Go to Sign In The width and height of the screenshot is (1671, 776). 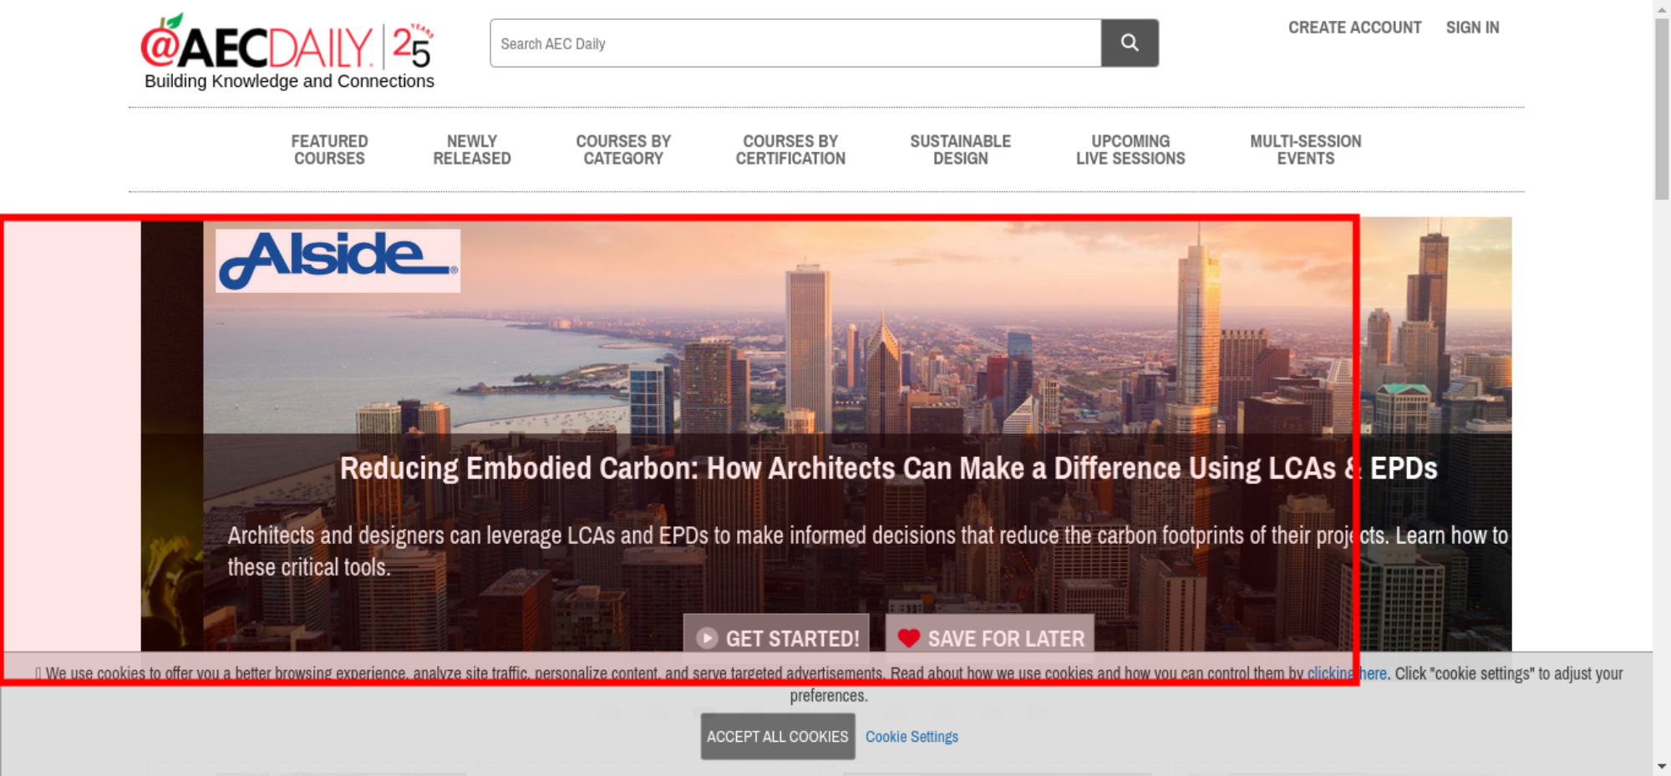[1472, 28]
